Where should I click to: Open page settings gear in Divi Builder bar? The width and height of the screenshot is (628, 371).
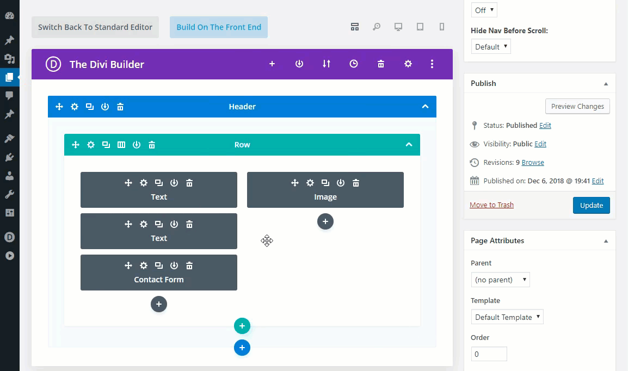pos(408,64)
